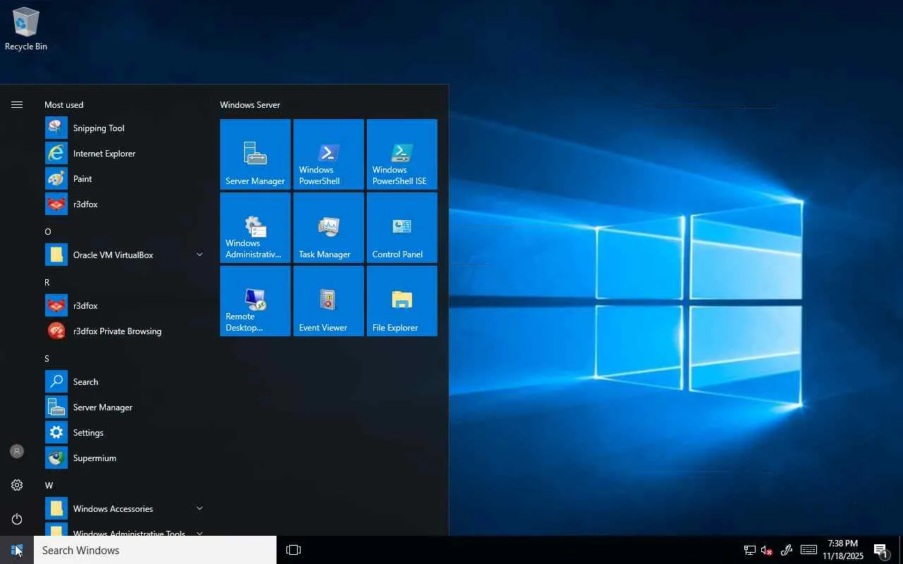903x564 pixels.
Task: Open the Action Center notifications icon
Action: pyautogui.click(x=881, y=550)
